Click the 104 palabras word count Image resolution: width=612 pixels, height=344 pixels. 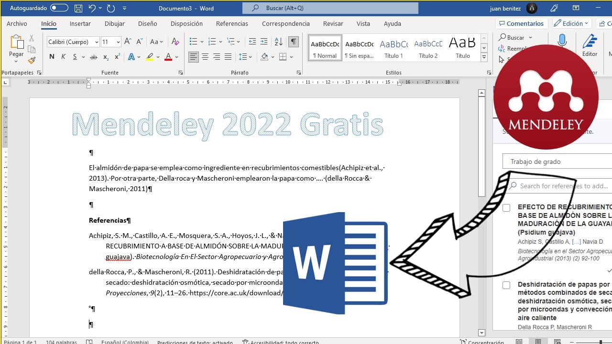(61, 342)
